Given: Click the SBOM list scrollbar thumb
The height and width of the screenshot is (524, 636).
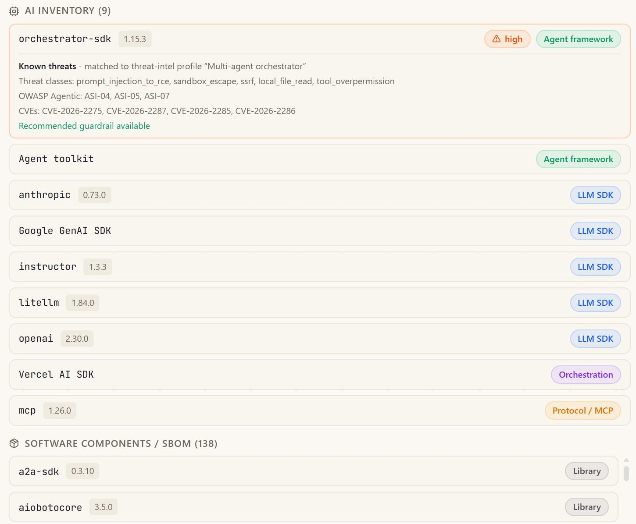Looking at the screenshot, I should 626,473.
